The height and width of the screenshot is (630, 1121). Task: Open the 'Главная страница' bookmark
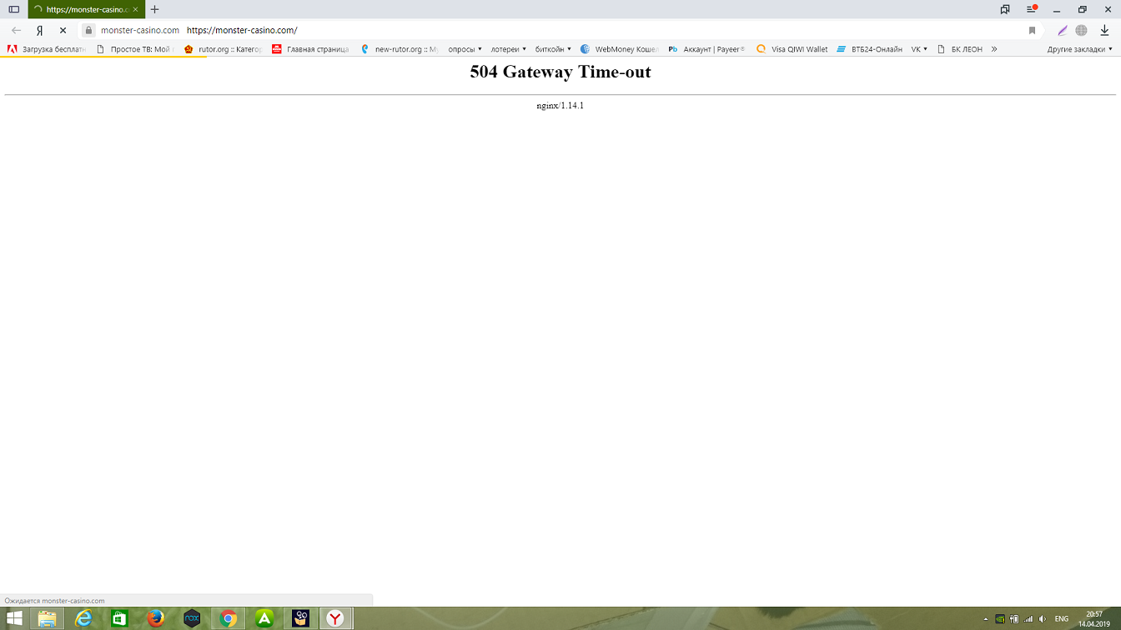(310, 49)
